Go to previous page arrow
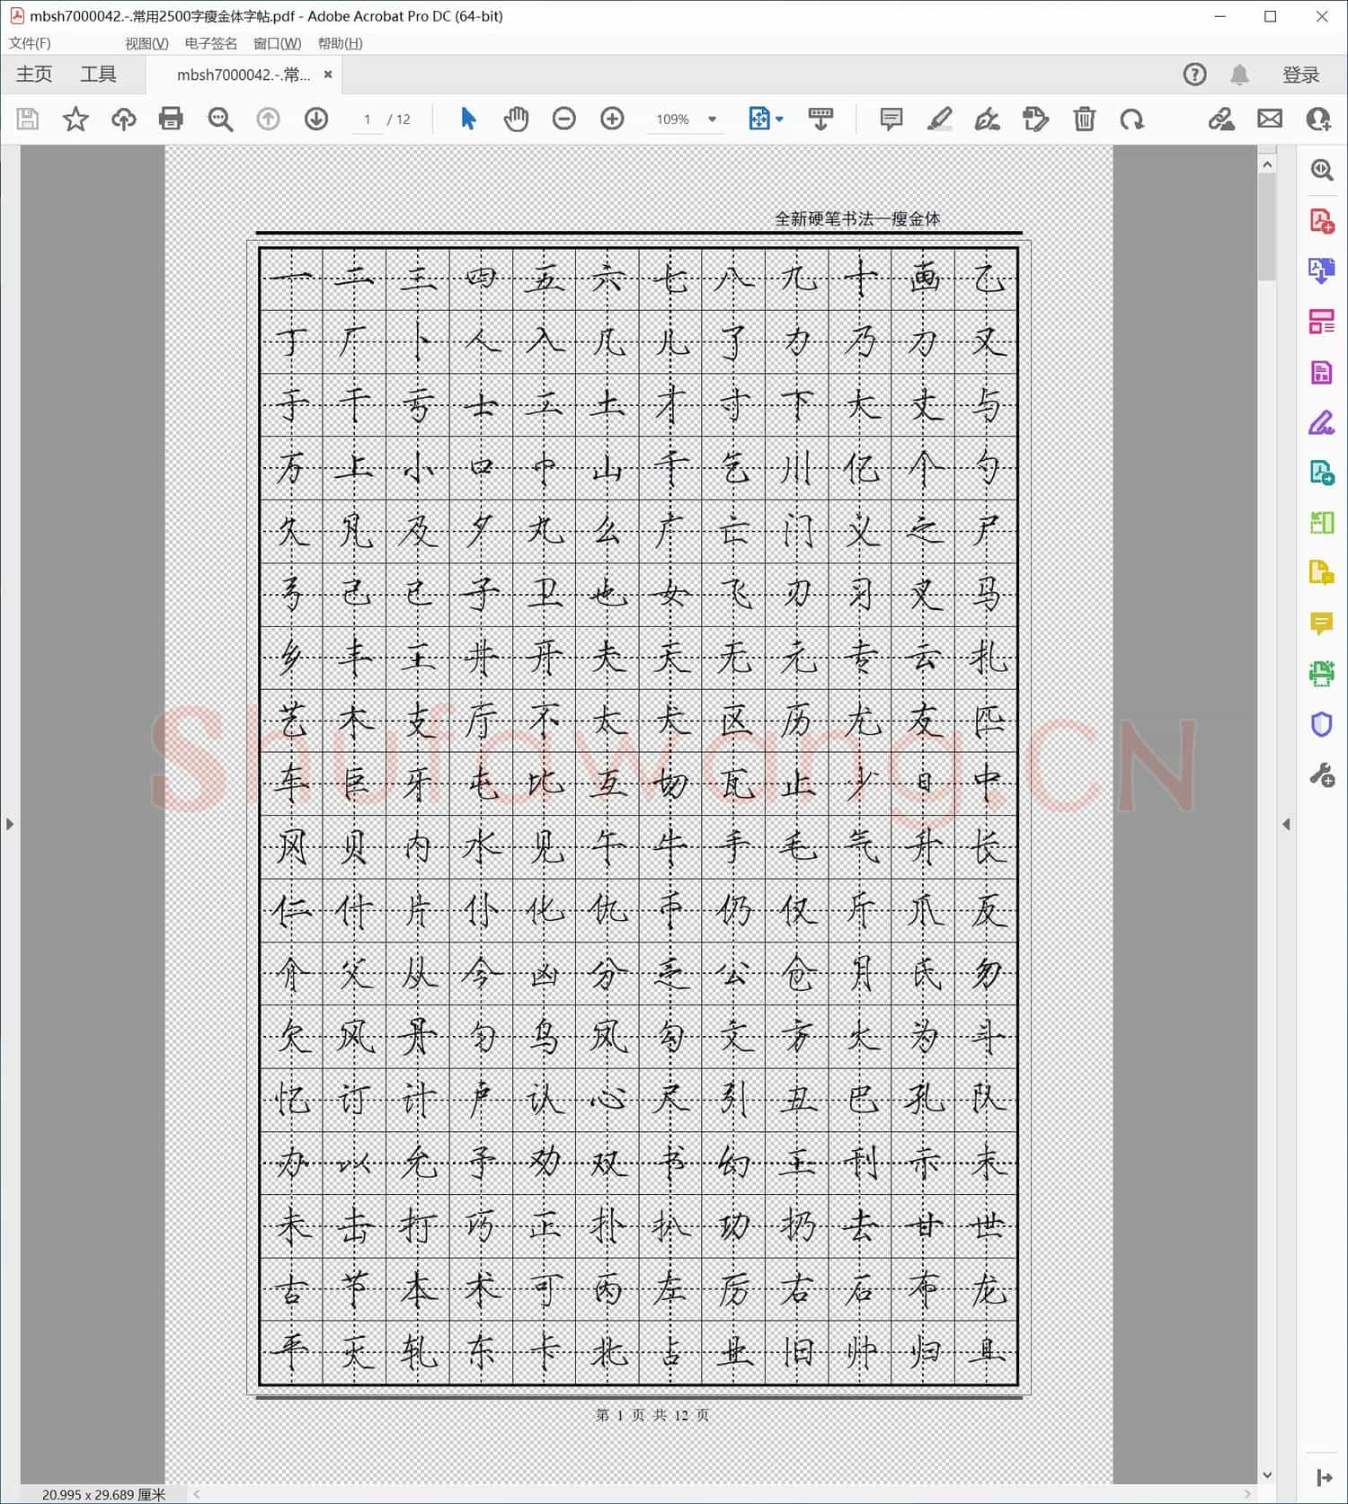The height and width of the screenshot is (1504, 1348). (x=268, y=119)
